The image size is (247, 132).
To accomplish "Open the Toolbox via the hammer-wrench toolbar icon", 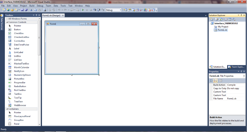I will [x=141, y=10].
